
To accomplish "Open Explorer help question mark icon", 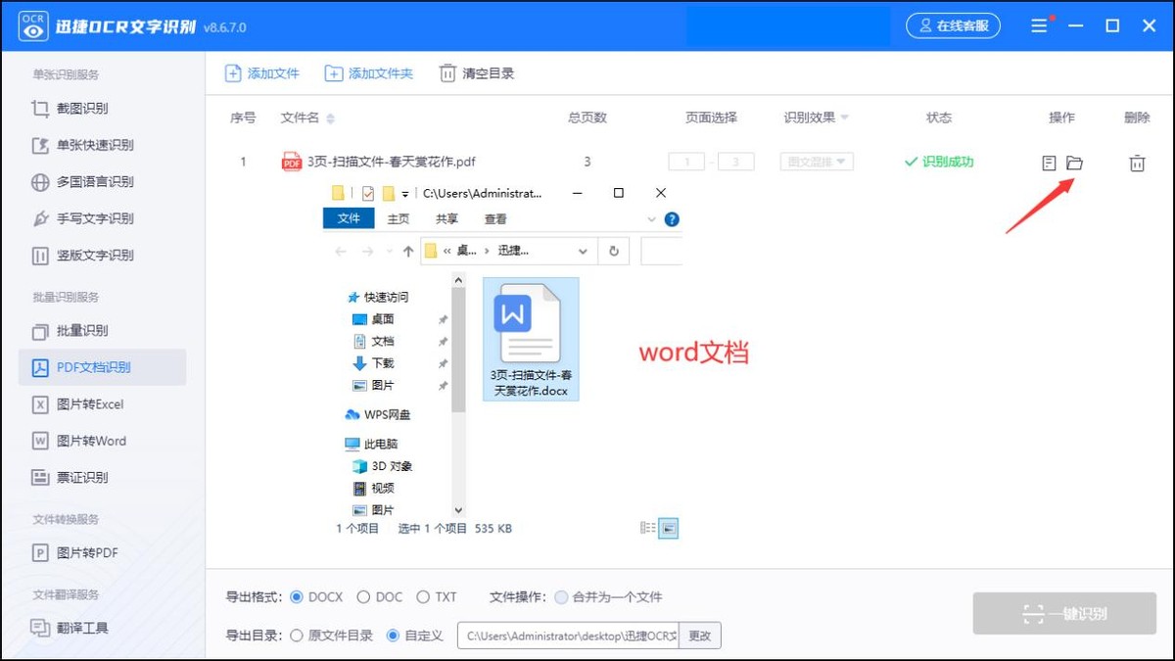I will click(x=672, y=219).
